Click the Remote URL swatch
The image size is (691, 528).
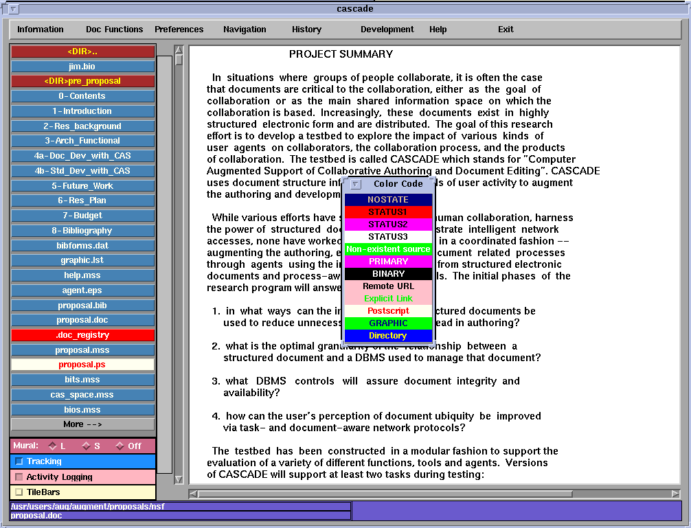(x=388, y=286)
